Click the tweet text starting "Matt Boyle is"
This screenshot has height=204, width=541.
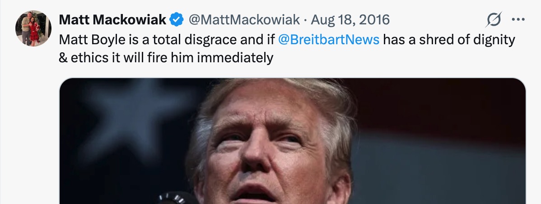tap(287, 49)
